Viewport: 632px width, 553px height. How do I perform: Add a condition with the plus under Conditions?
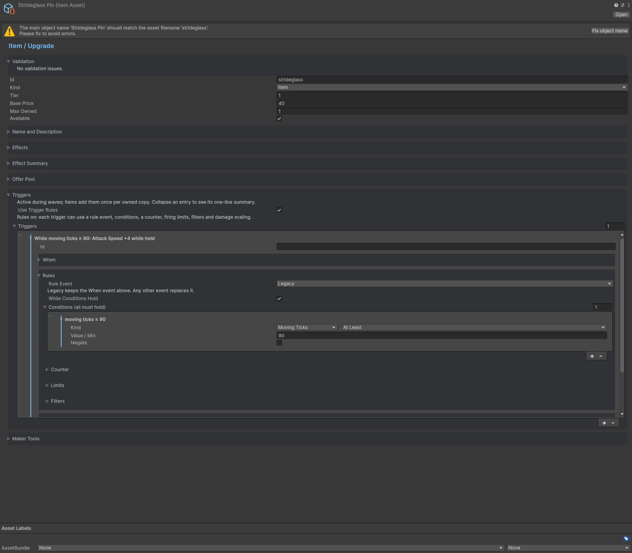tap(592, 356)
